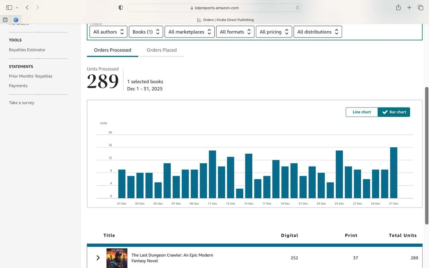
Task: Click the digital units value 252
Action: point(294,258)
